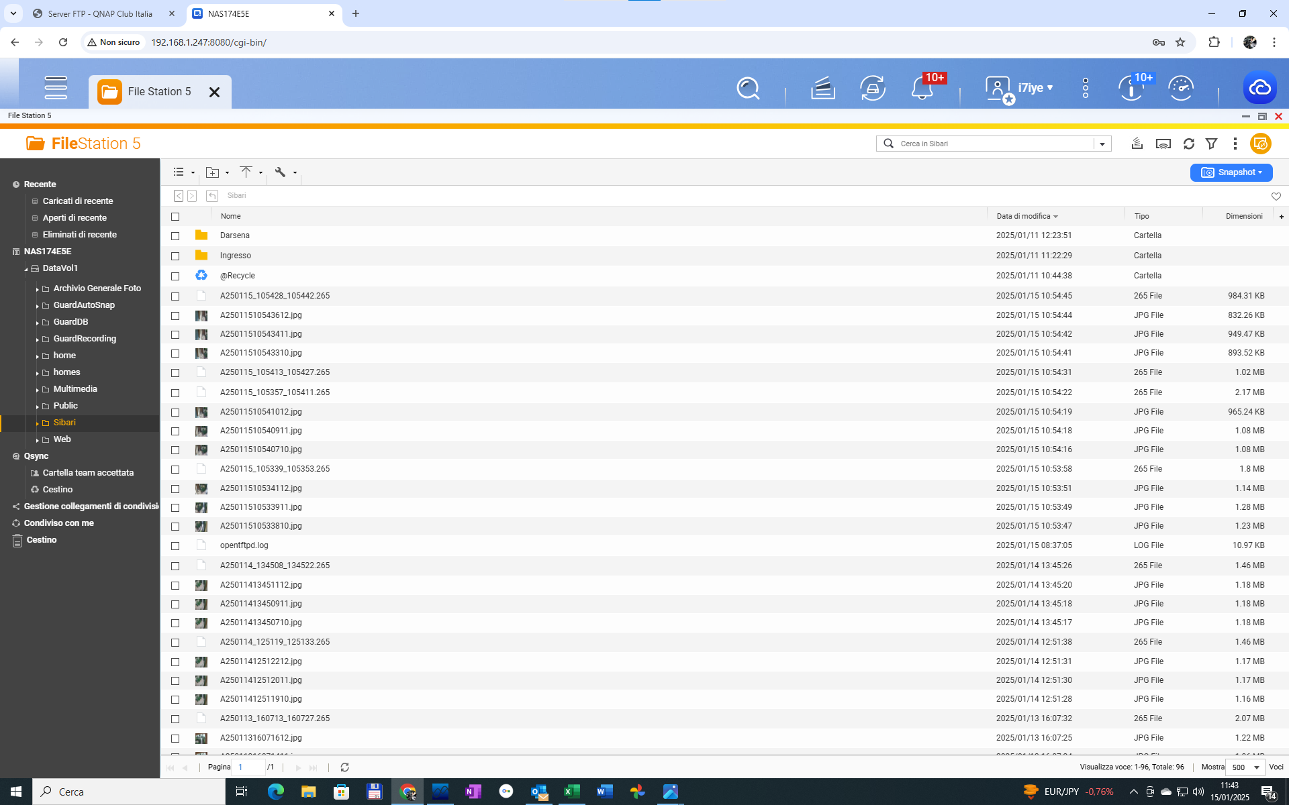Open the background tasks icon
This screenshot has height=805, width=1289.
click(822, 88)
